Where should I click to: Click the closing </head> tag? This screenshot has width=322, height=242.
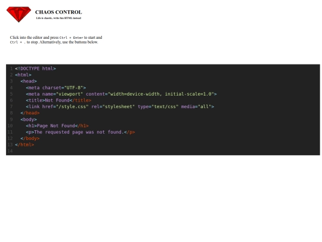pyautogui.click(x=30, y=113)
